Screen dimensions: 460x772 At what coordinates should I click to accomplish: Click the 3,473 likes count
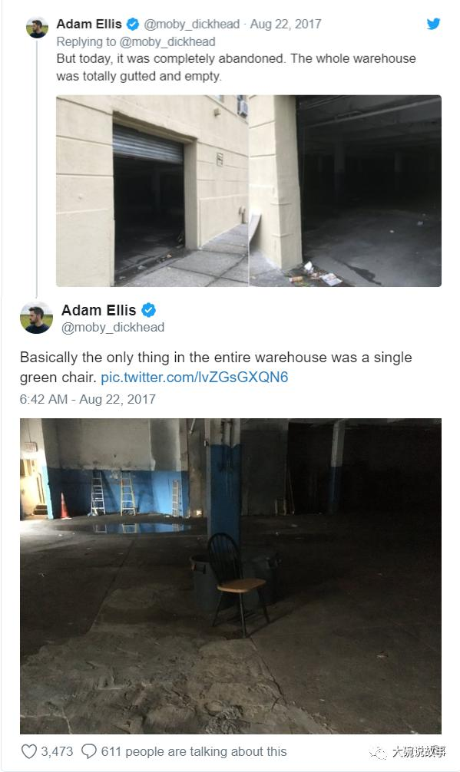click(57, 751)
